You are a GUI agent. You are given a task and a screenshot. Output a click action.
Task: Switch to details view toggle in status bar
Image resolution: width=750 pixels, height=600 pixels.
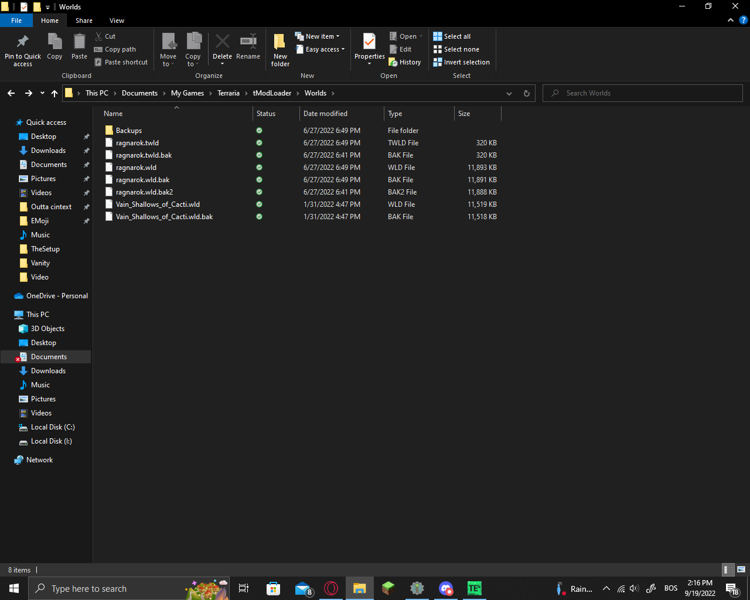tap(727, 570)
